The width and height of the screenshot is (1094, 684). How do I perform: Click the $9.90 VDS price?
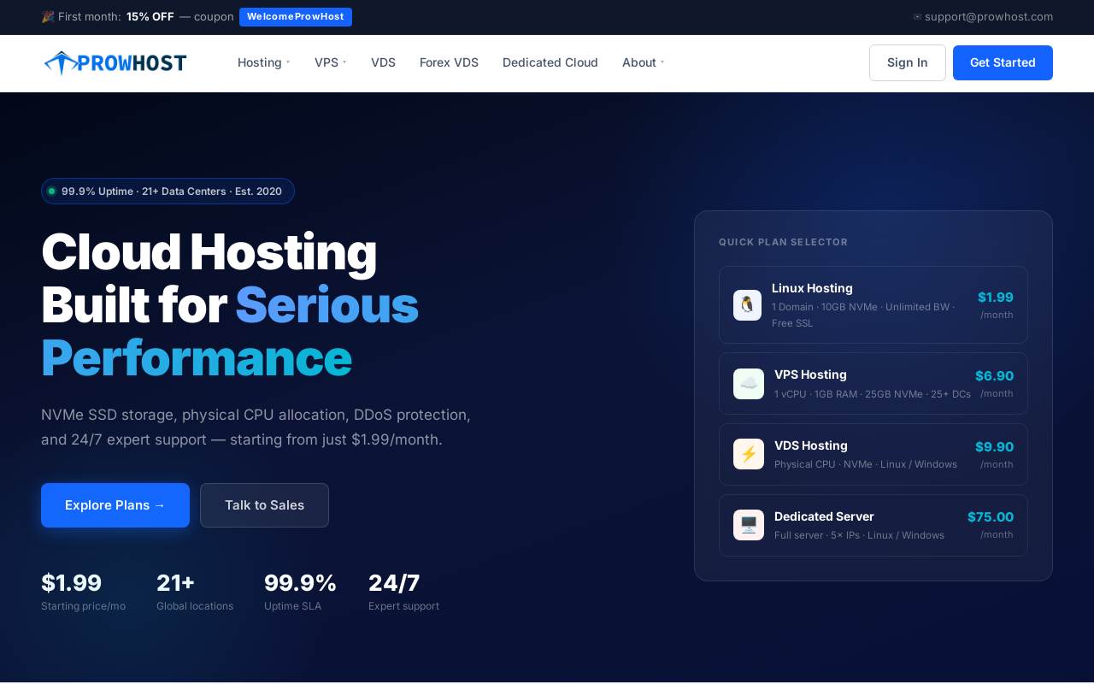994,447
